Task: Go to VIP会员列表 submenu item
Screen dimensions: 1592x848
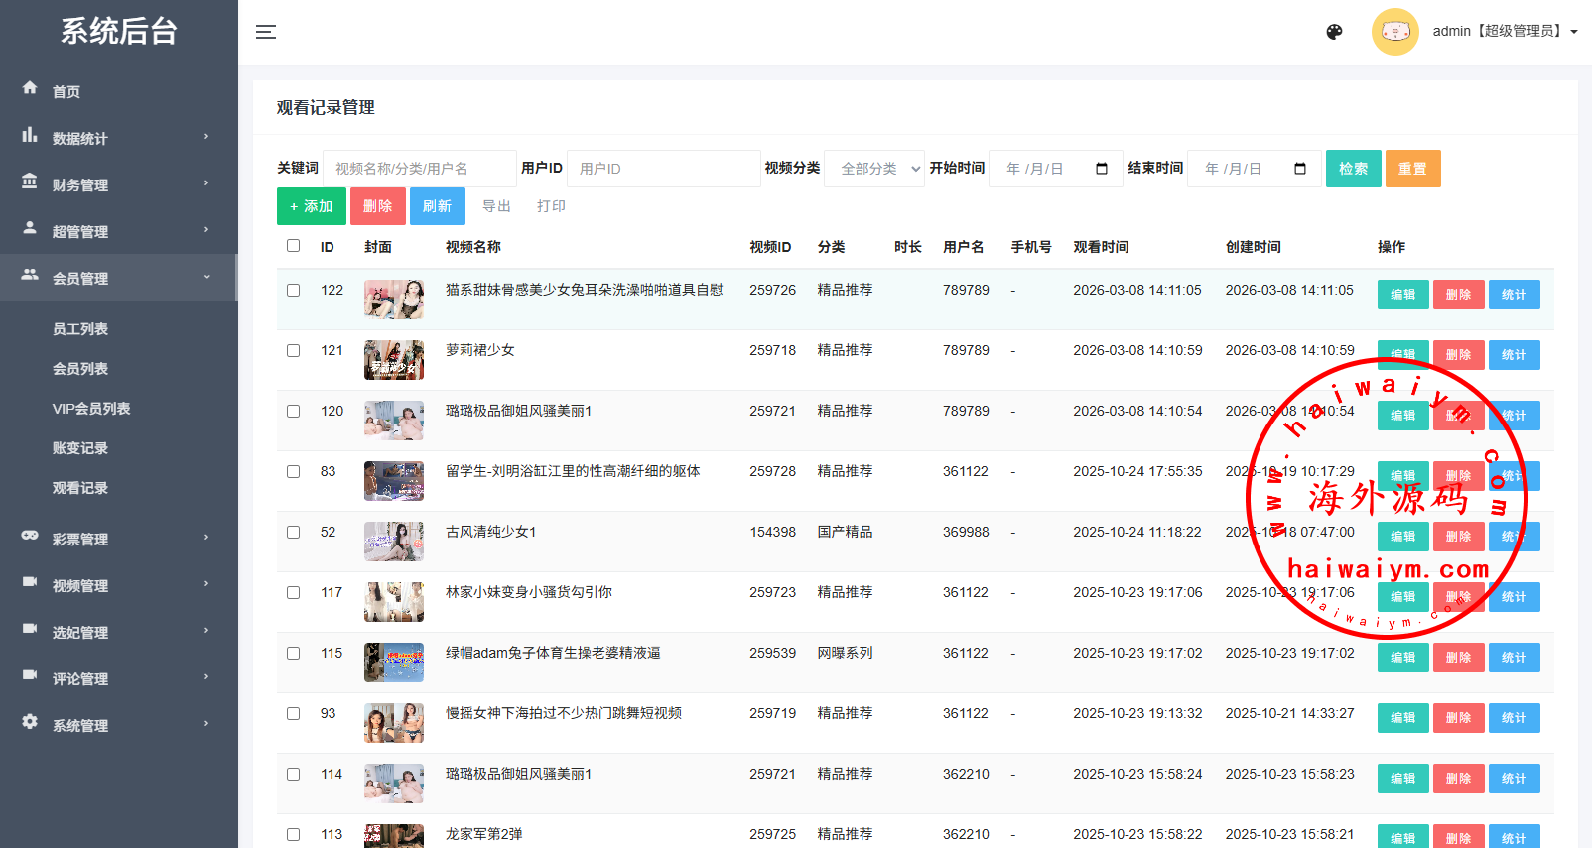Action: pos(91,409)
